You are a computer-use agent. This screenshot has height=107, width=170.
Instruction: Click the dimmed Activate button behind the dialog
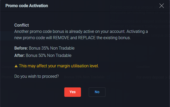23,35
